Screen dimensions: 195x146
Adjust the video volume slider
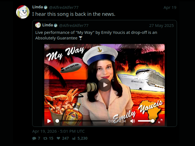tap(145, 121)
